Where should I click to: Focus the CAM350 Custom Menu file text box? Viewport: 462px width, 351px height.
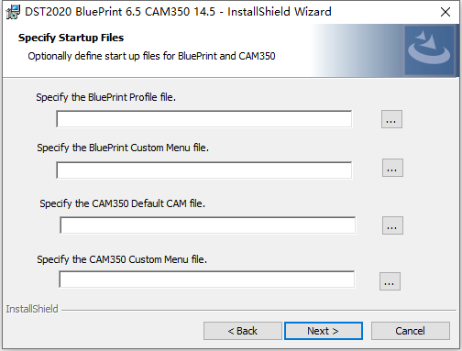[x=206, y=280]
